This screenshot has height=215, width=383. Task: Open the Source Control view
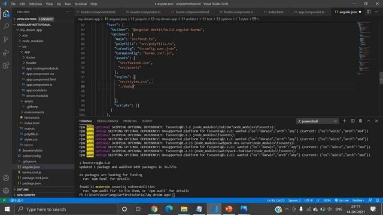tap(6, 39)
